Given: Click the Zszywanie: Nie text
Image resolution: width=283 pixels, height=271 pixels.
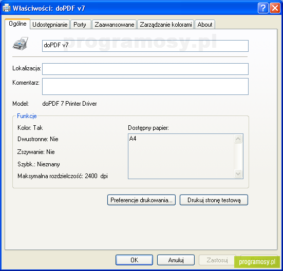Looking at the screenshot, I should 36,152.
